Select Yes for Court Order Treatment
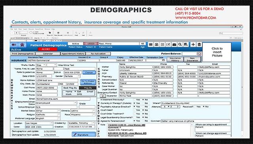 134,114
